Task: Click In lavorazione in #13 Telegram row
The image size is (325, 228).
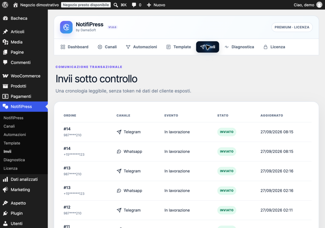Action: pyautogui.click(x=177, y=171)
